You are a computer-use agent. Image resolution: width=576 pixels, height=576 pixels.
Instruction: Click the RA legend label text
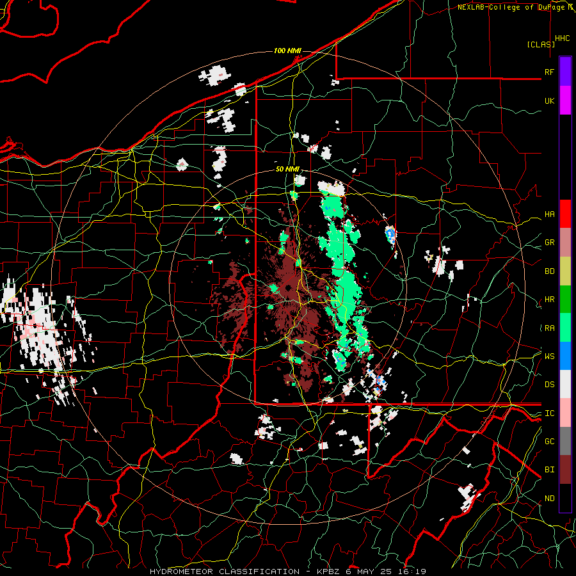[x=550, y=328]
